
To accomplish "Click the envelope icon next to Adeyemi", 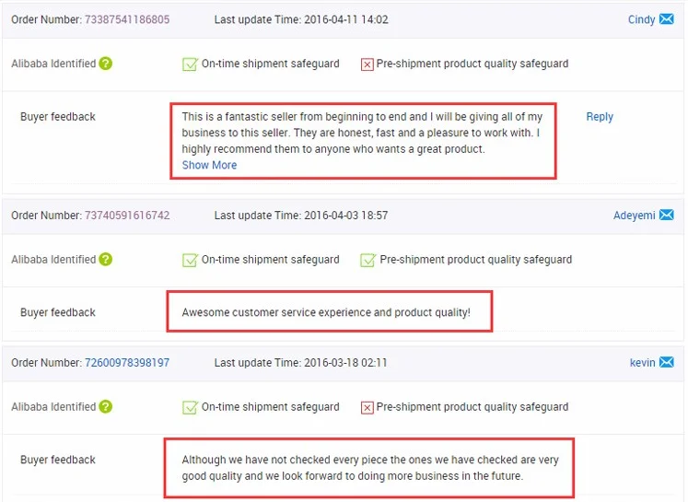I will pos(666,215).
